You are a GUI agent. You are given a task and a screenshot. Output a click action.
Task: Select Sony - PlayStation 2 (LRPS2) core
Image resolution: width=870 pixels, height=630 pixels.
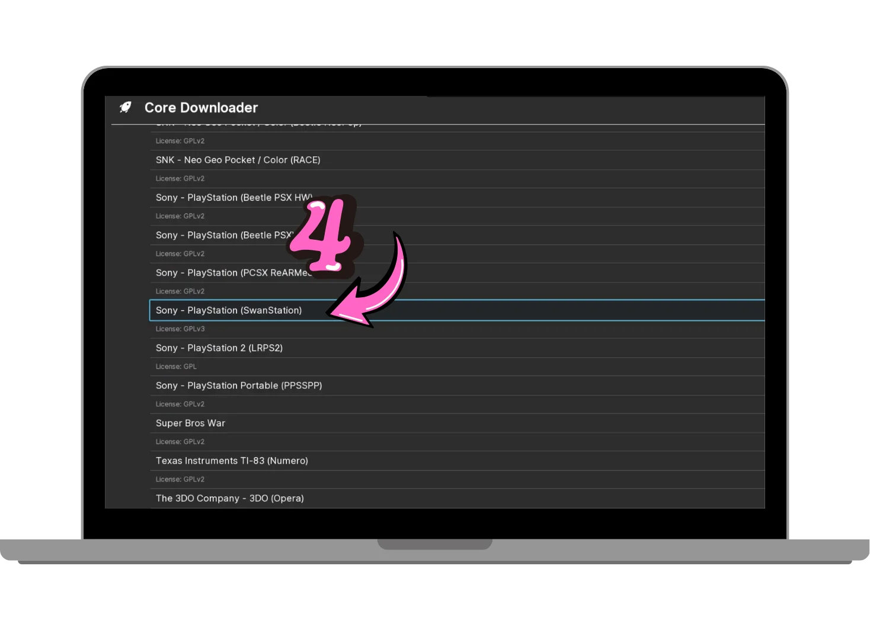point(457,348)
